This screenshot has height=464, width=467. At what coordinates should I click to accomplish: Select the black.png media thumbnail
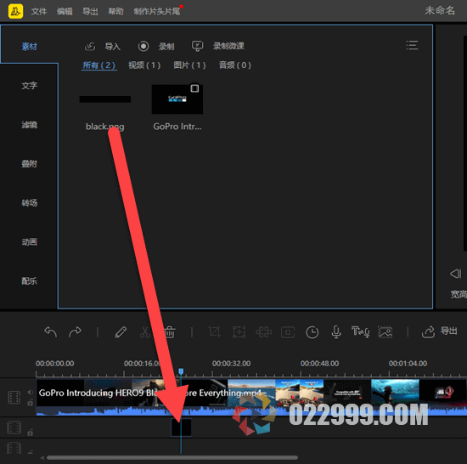point(104,99)
